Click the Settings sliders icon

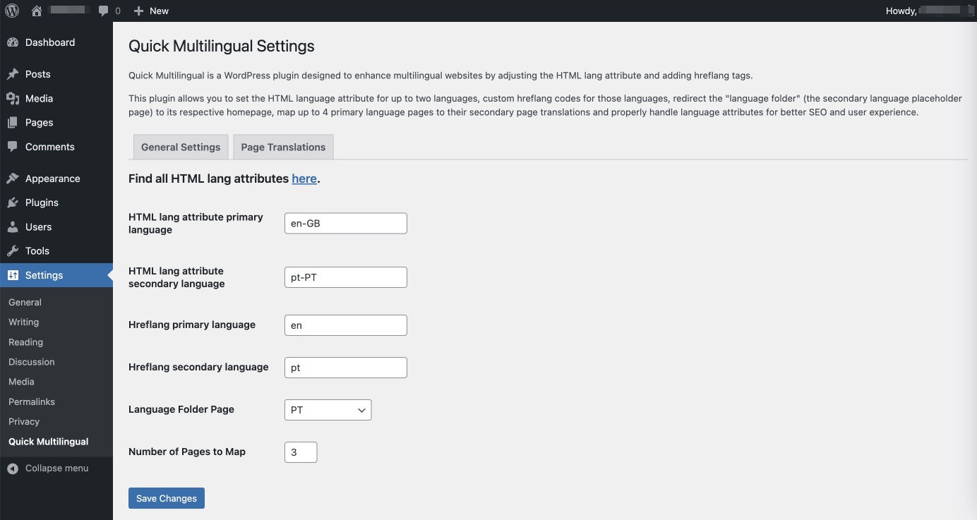tap(13, 275)
